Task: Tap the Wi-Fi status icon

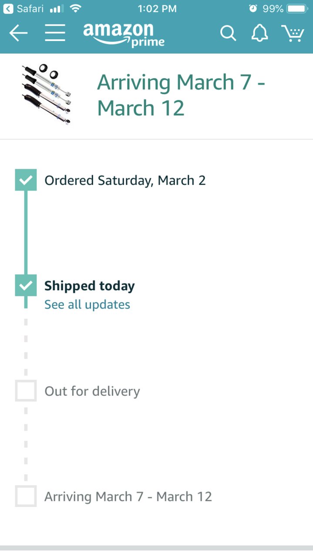Action: (75, 8)
